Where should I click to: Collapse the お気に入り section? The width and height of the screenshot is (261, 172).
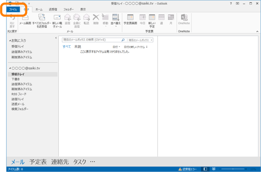(10, 40)
